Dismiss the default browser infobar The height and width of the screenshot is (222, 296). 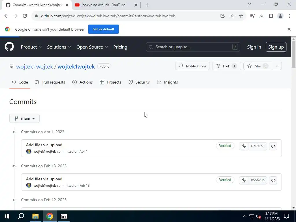[x=289, y=29]
